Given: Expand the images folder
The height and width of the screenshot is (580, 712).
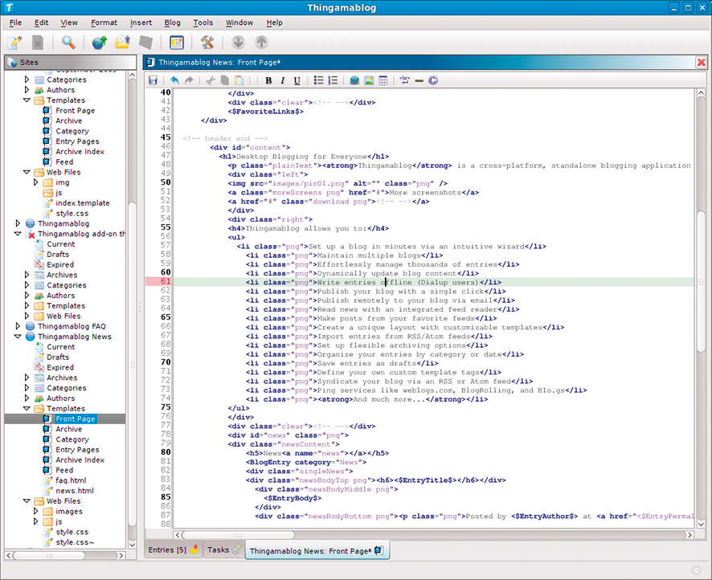Looking at the screenshot, I should point(36,511).
